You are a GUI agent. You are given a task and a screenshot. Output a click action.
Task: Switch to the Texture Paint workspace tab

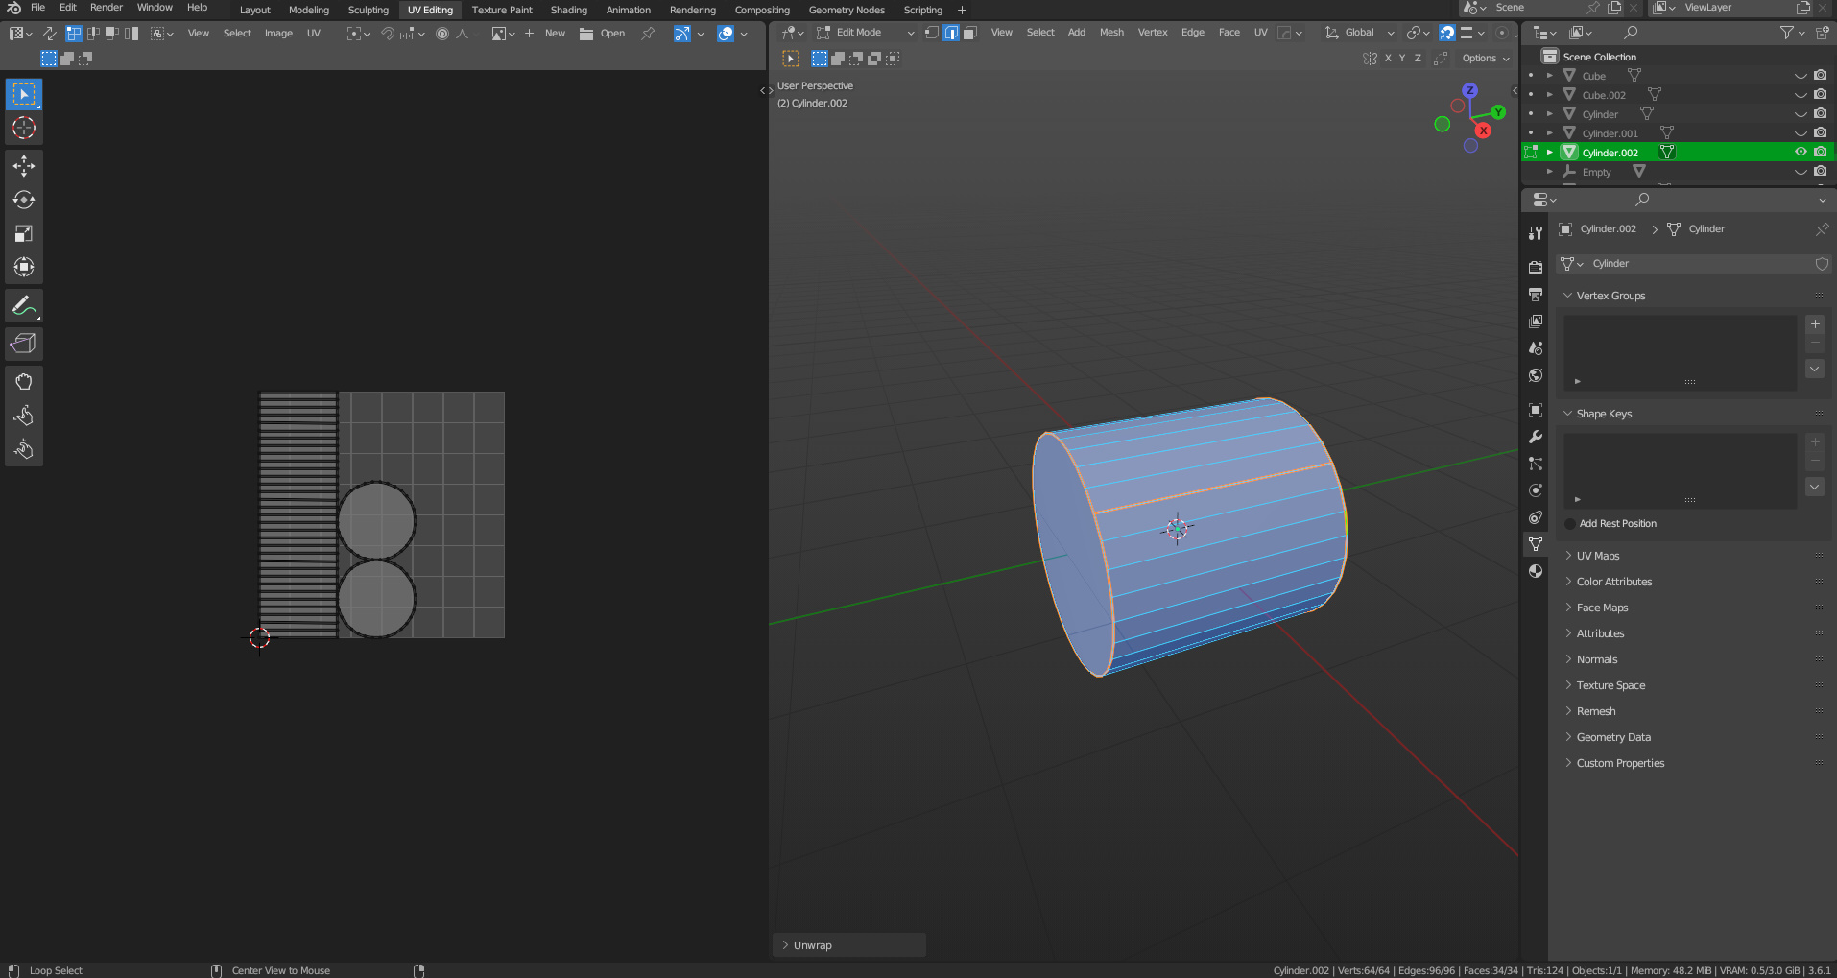(501, 10)
